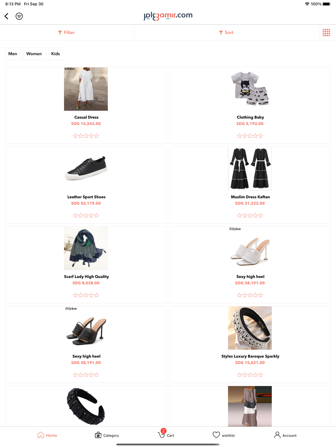Open the Category bag icon
This screenshot has height=448, width=336.
point(98,435)
